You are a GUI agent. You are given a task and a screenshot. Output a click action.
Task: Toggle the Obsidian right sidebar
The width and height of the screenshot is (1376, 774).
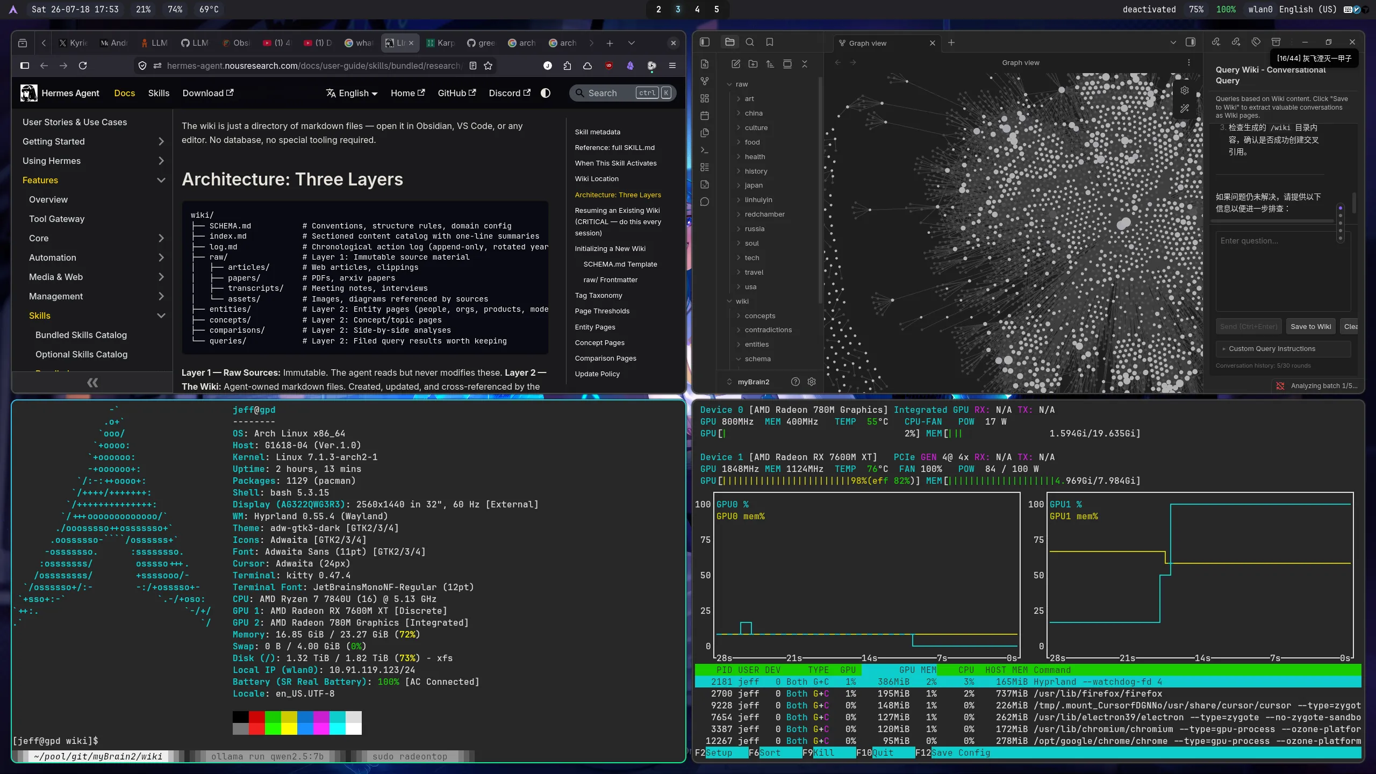(x=1191, y=42)
